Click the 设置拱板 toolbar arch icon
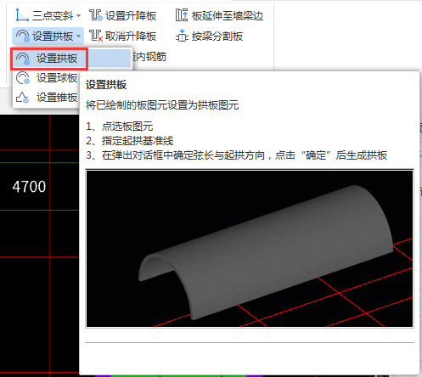 [x=23, y=37]
